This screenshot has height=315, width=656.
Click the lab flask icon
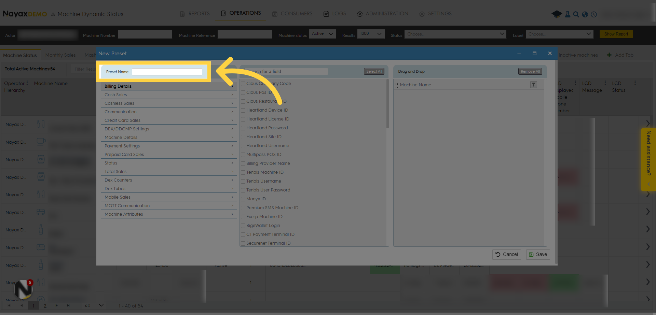point(568,14)
